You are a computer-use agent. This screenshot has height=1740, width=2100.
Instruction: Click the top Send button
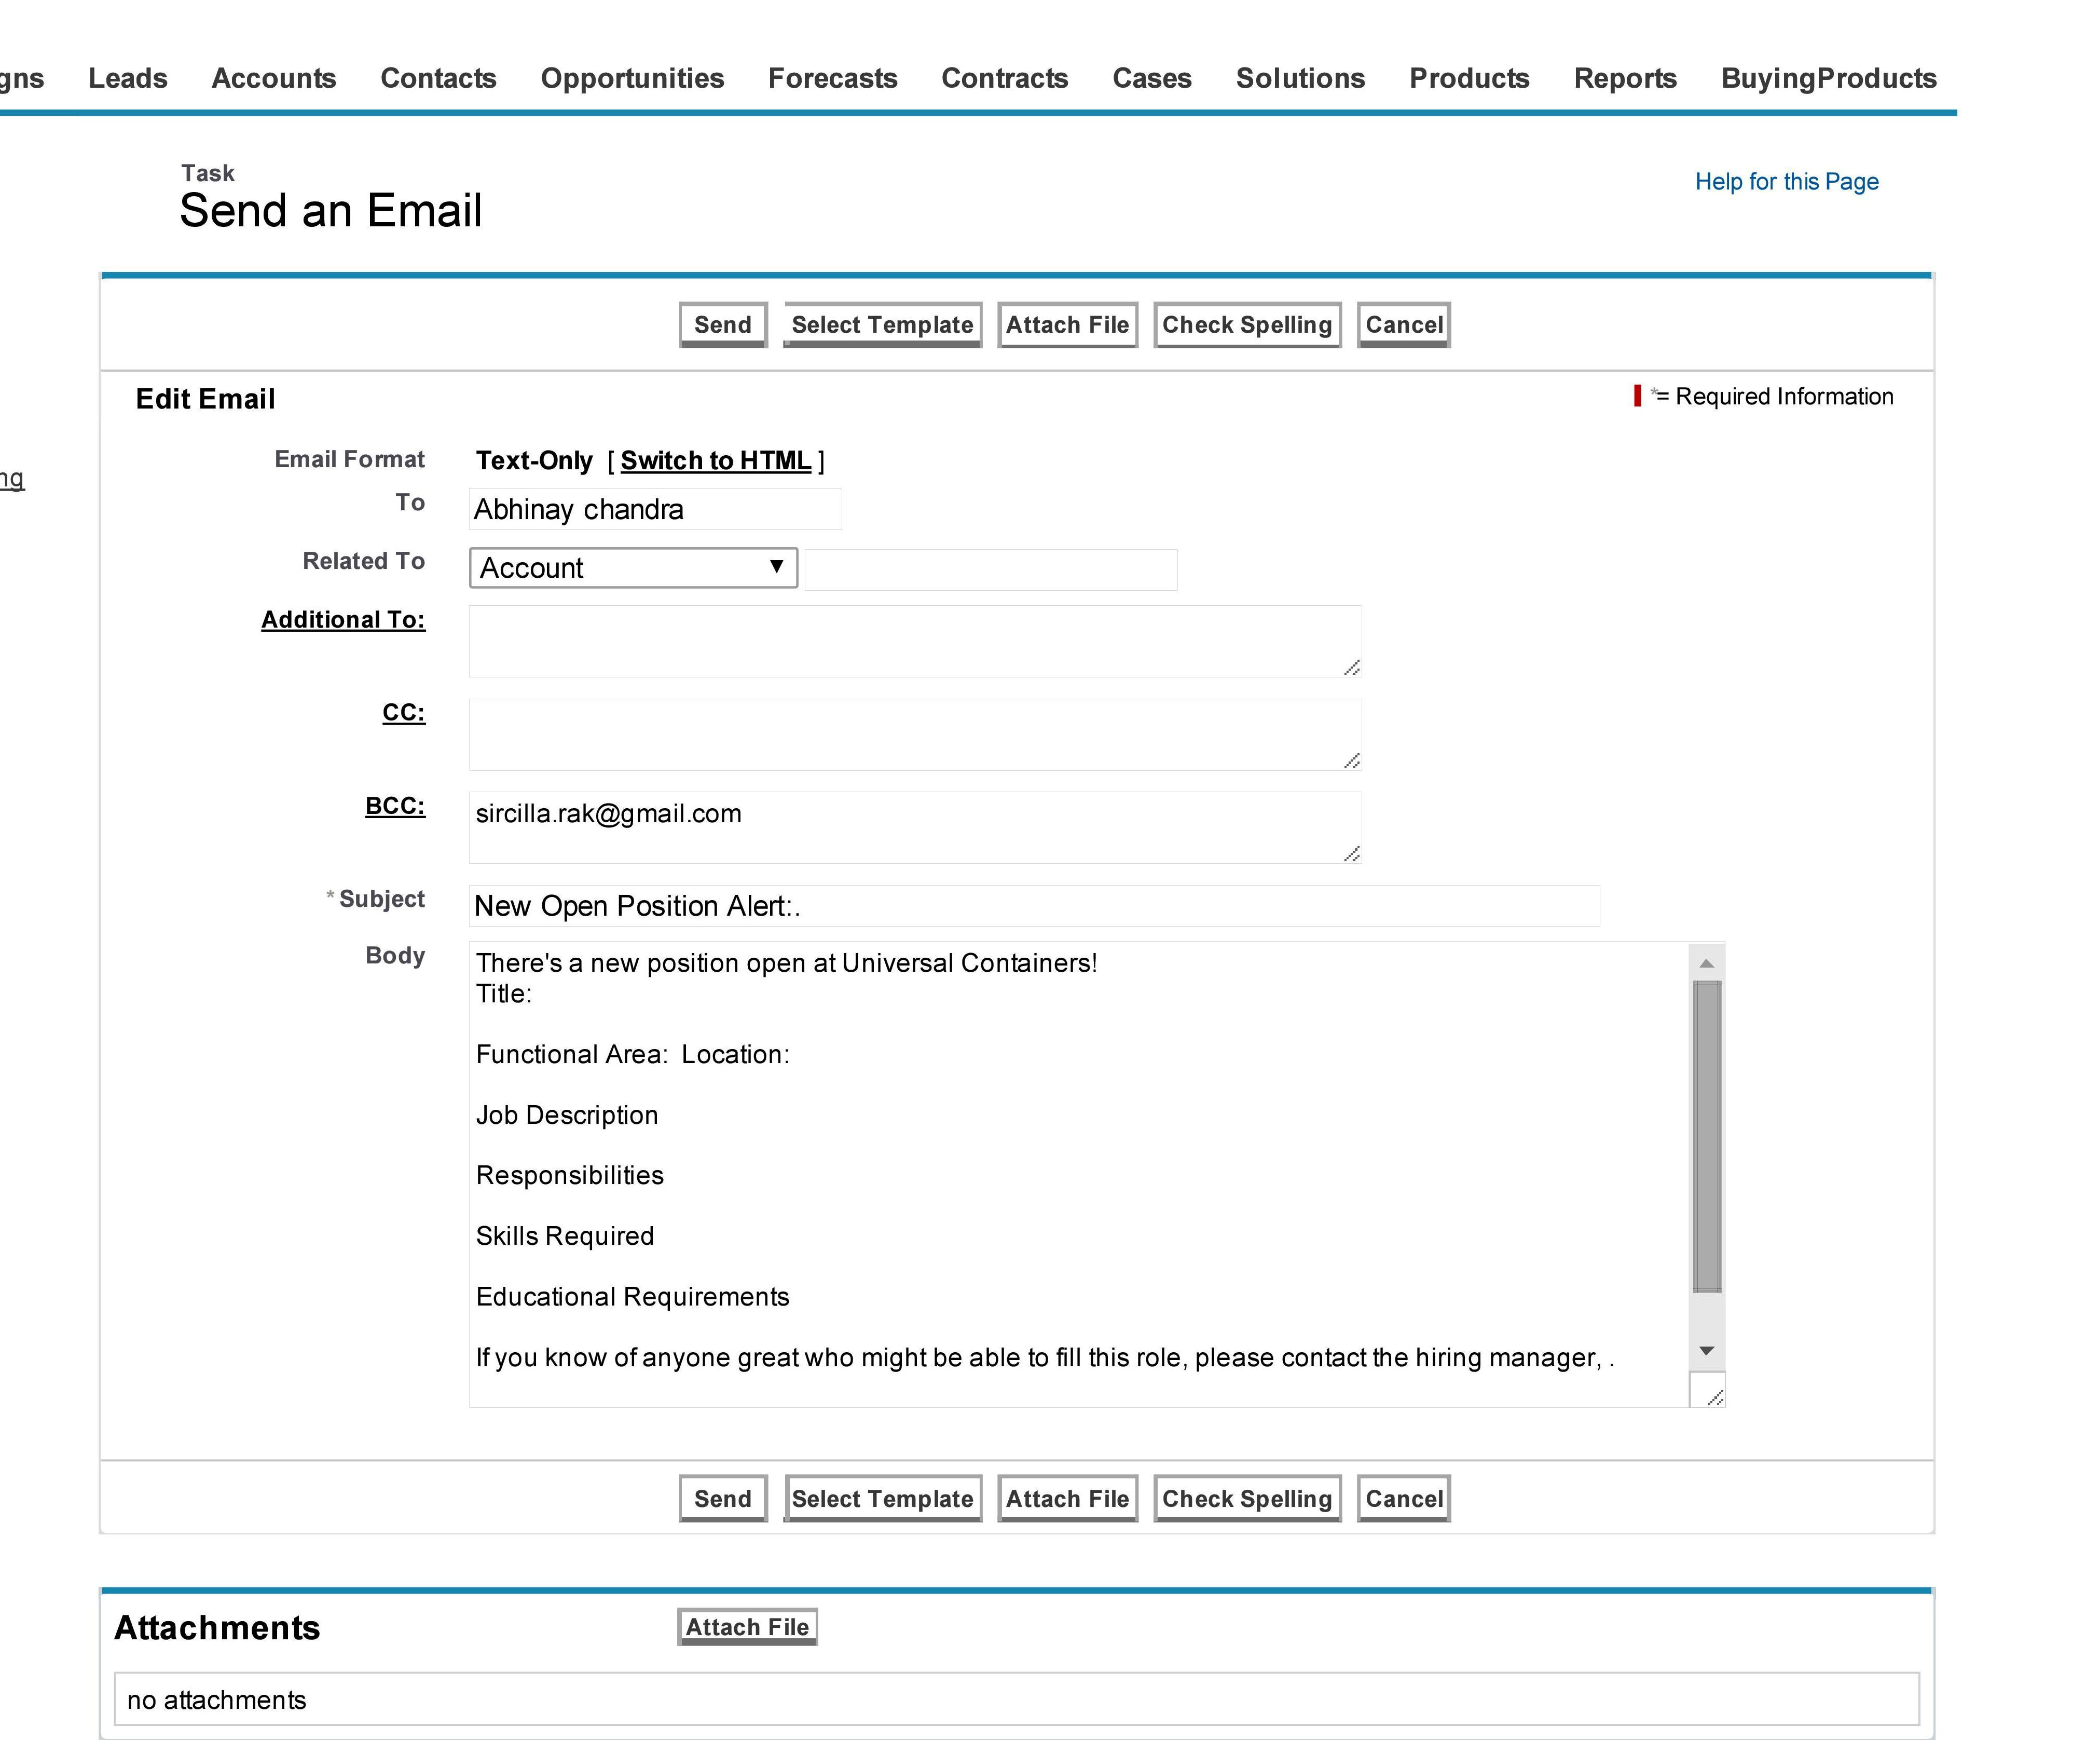pos(722,325)
